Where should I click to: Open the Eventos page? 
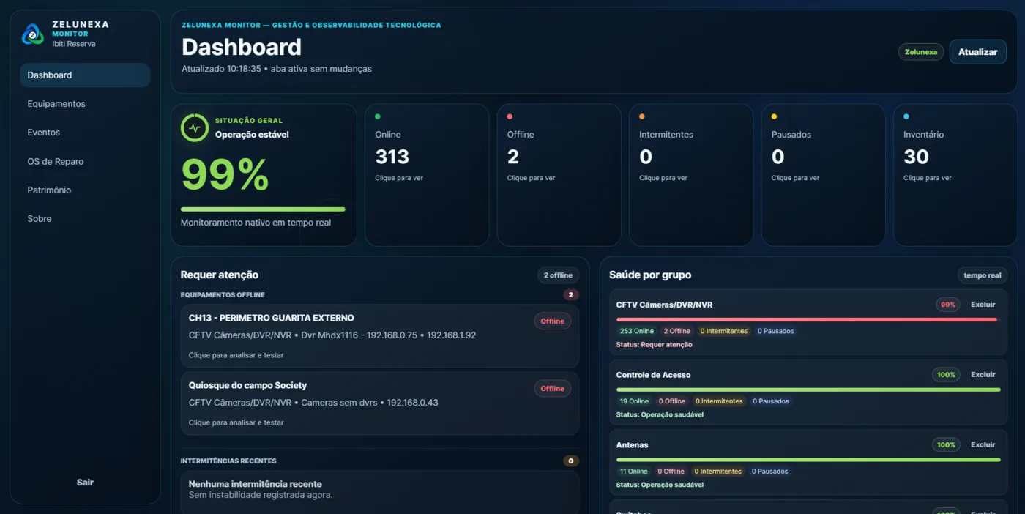(85, 133)
